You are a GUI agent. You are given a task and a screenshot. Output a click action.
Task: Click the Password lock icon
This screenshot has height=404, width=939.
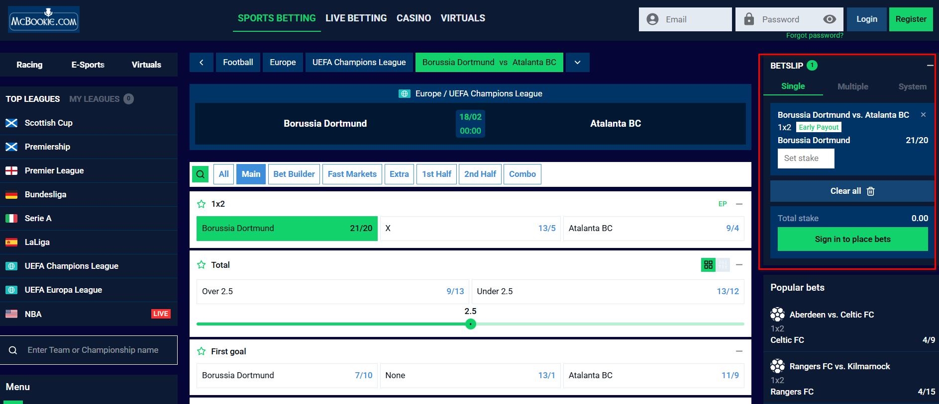pyautogui.click(x=749, y=19)
